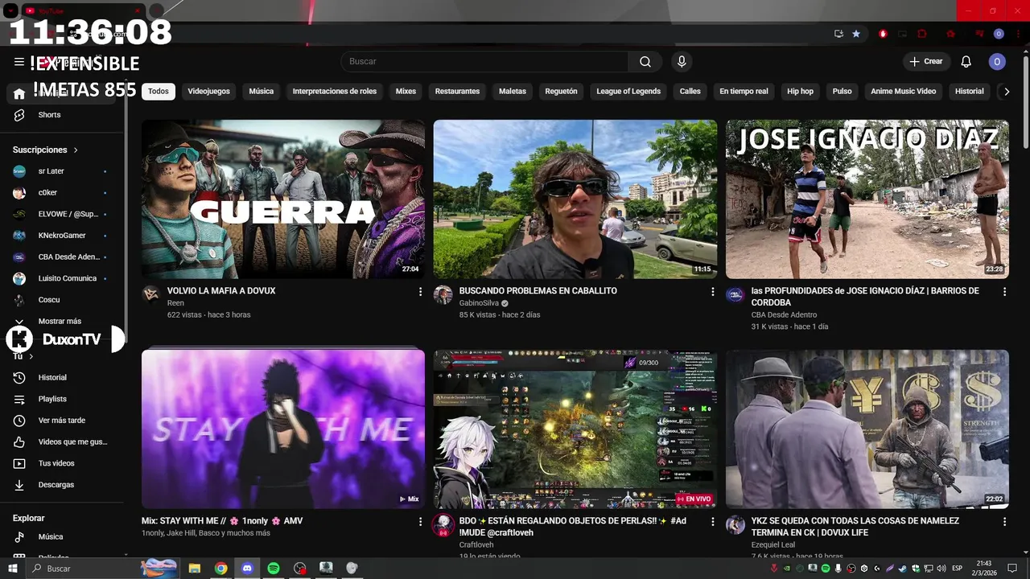The image size is (1030, 579).
Task: Click the video title VOLVIO LA MAFIA A DOVUX
Action: [221, 291]
